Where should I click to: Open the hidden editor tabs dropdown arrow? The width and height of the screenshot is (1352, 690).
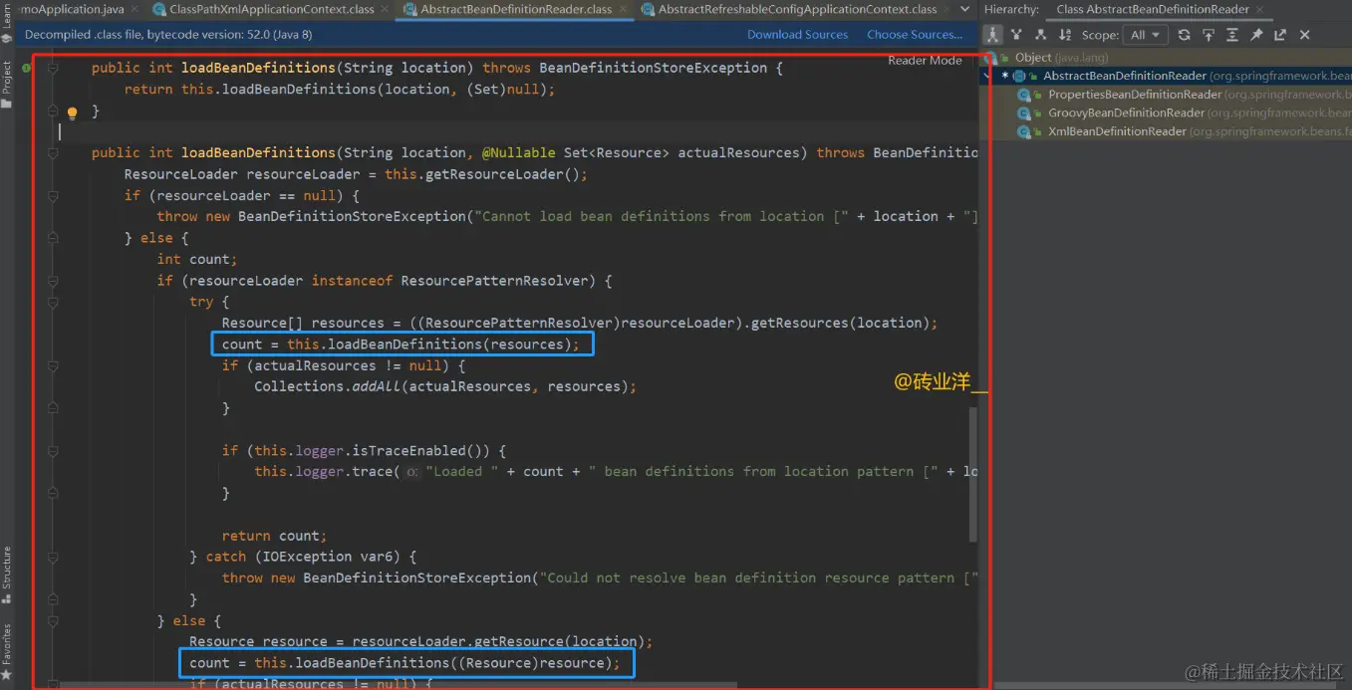click(x=962, y=9)
